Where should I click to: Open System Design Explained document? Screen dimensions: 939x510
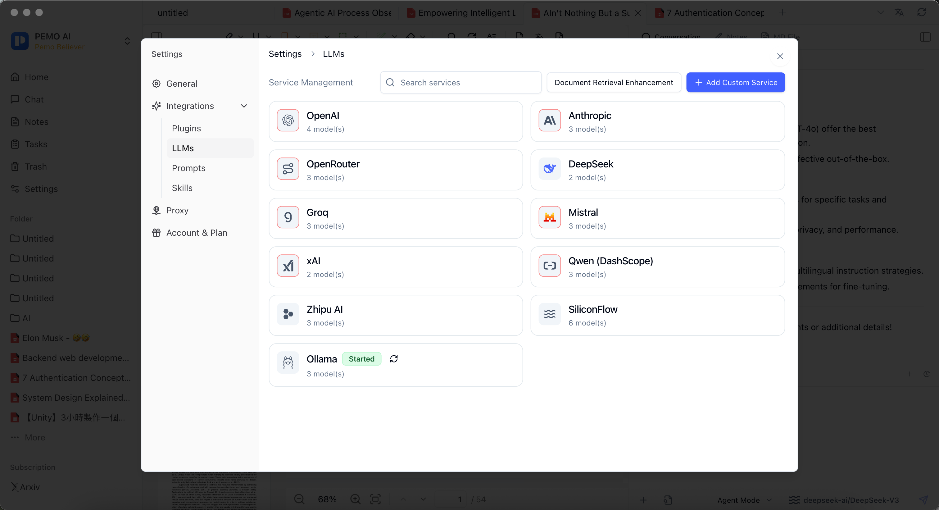[70, 398]
